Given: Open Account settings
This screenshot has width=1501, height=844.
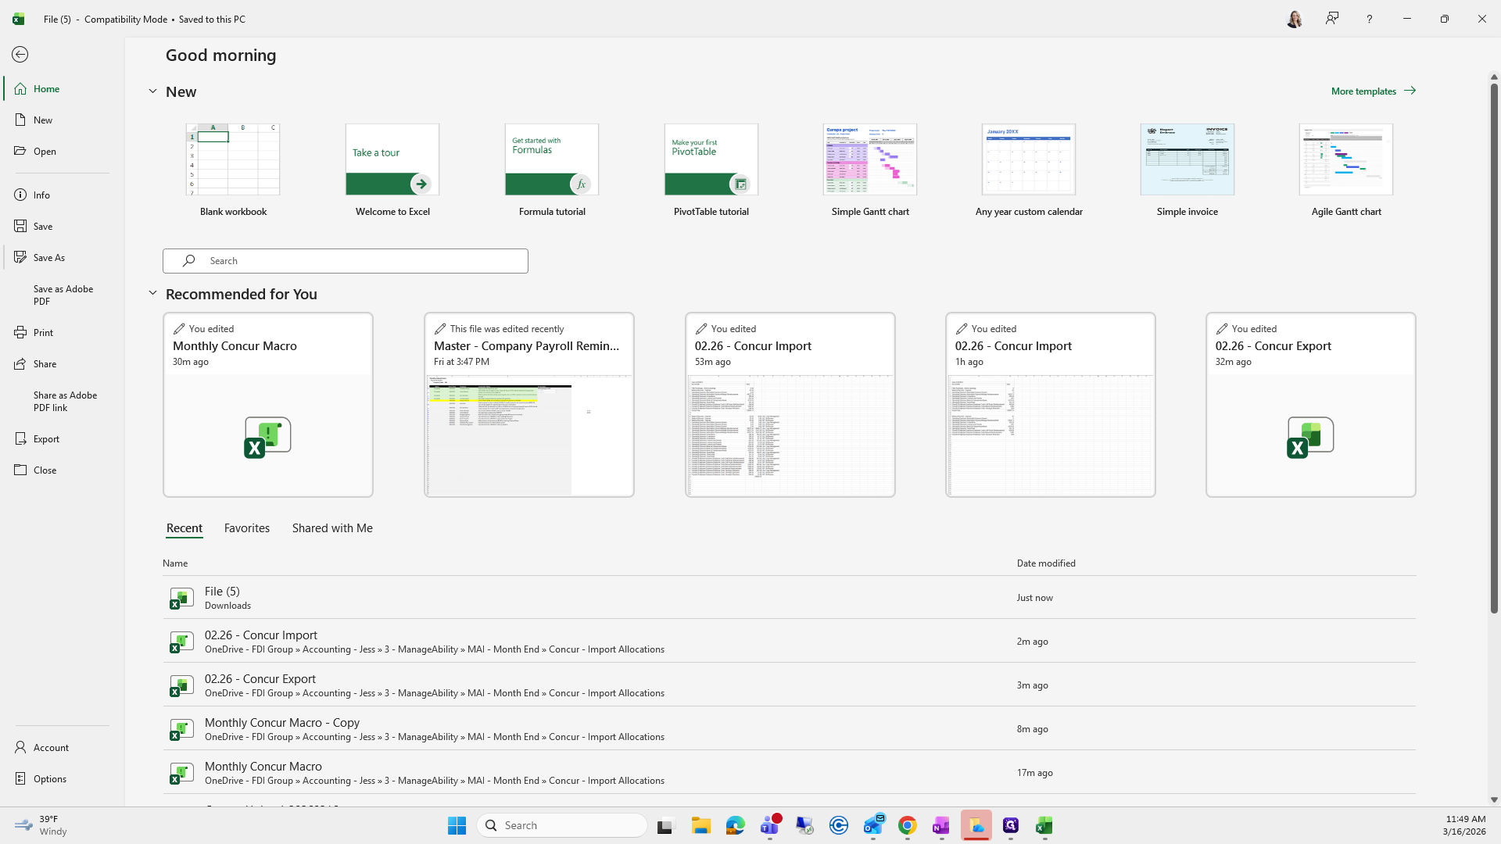Looking at the screenshot, I should (x=51, y=747).
